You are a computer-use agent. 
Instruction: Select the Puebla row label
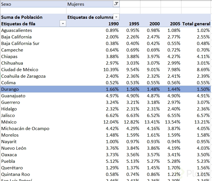(x=8, y=161)
